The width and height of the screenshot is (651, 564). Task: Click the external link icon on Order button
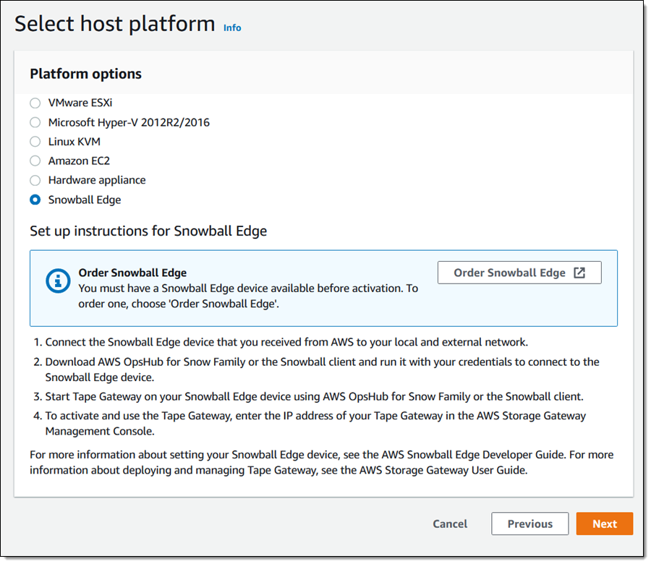click(x=579, y=273)
